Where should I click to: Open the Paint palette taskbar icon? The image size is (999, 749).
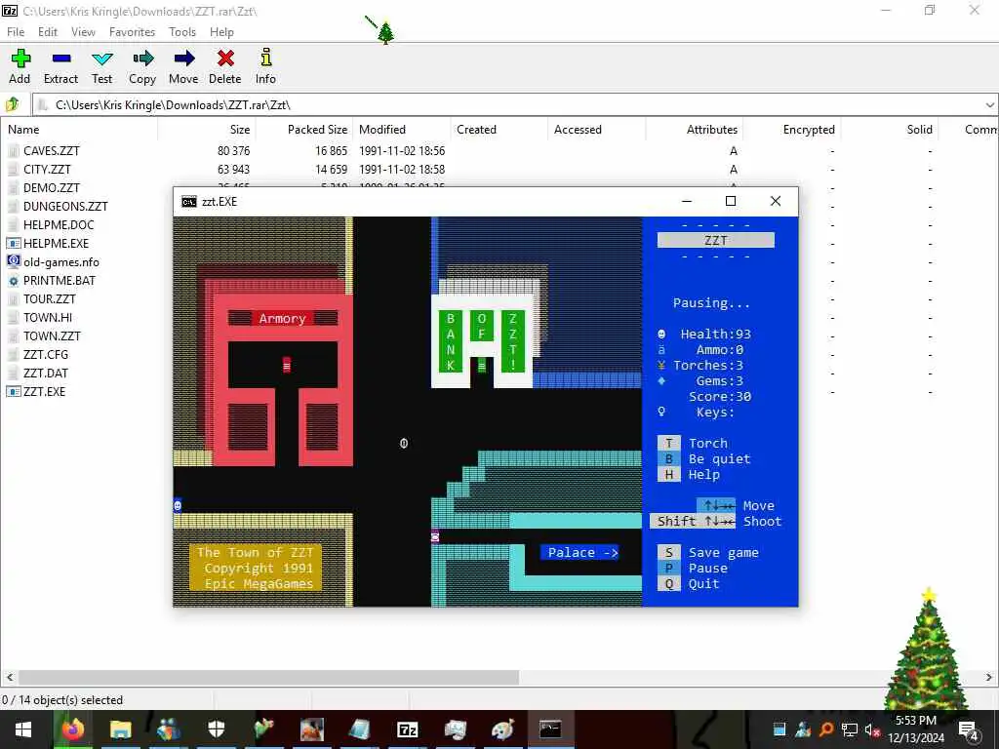point(502,729)
